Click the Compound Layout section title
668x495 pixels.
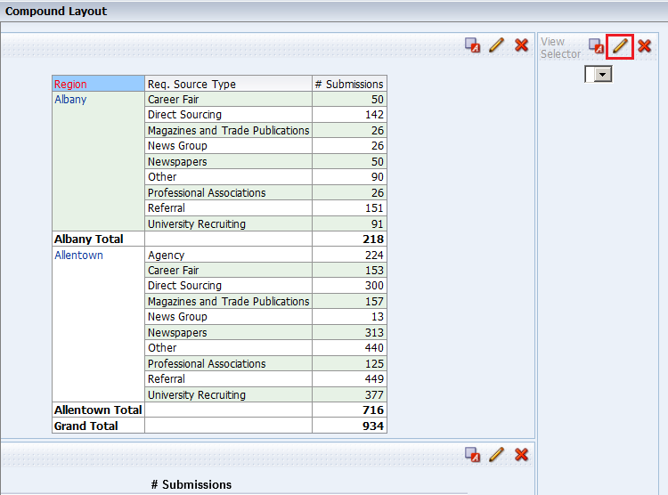[56, 12]
